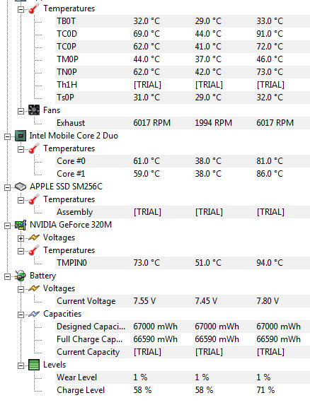Click the 71 % max Charge Level value

(265, 390)
